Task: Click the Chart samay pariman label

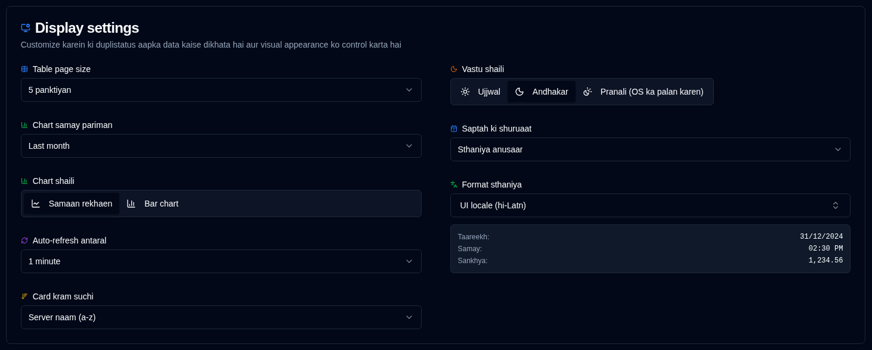Action: pos(73,125)
